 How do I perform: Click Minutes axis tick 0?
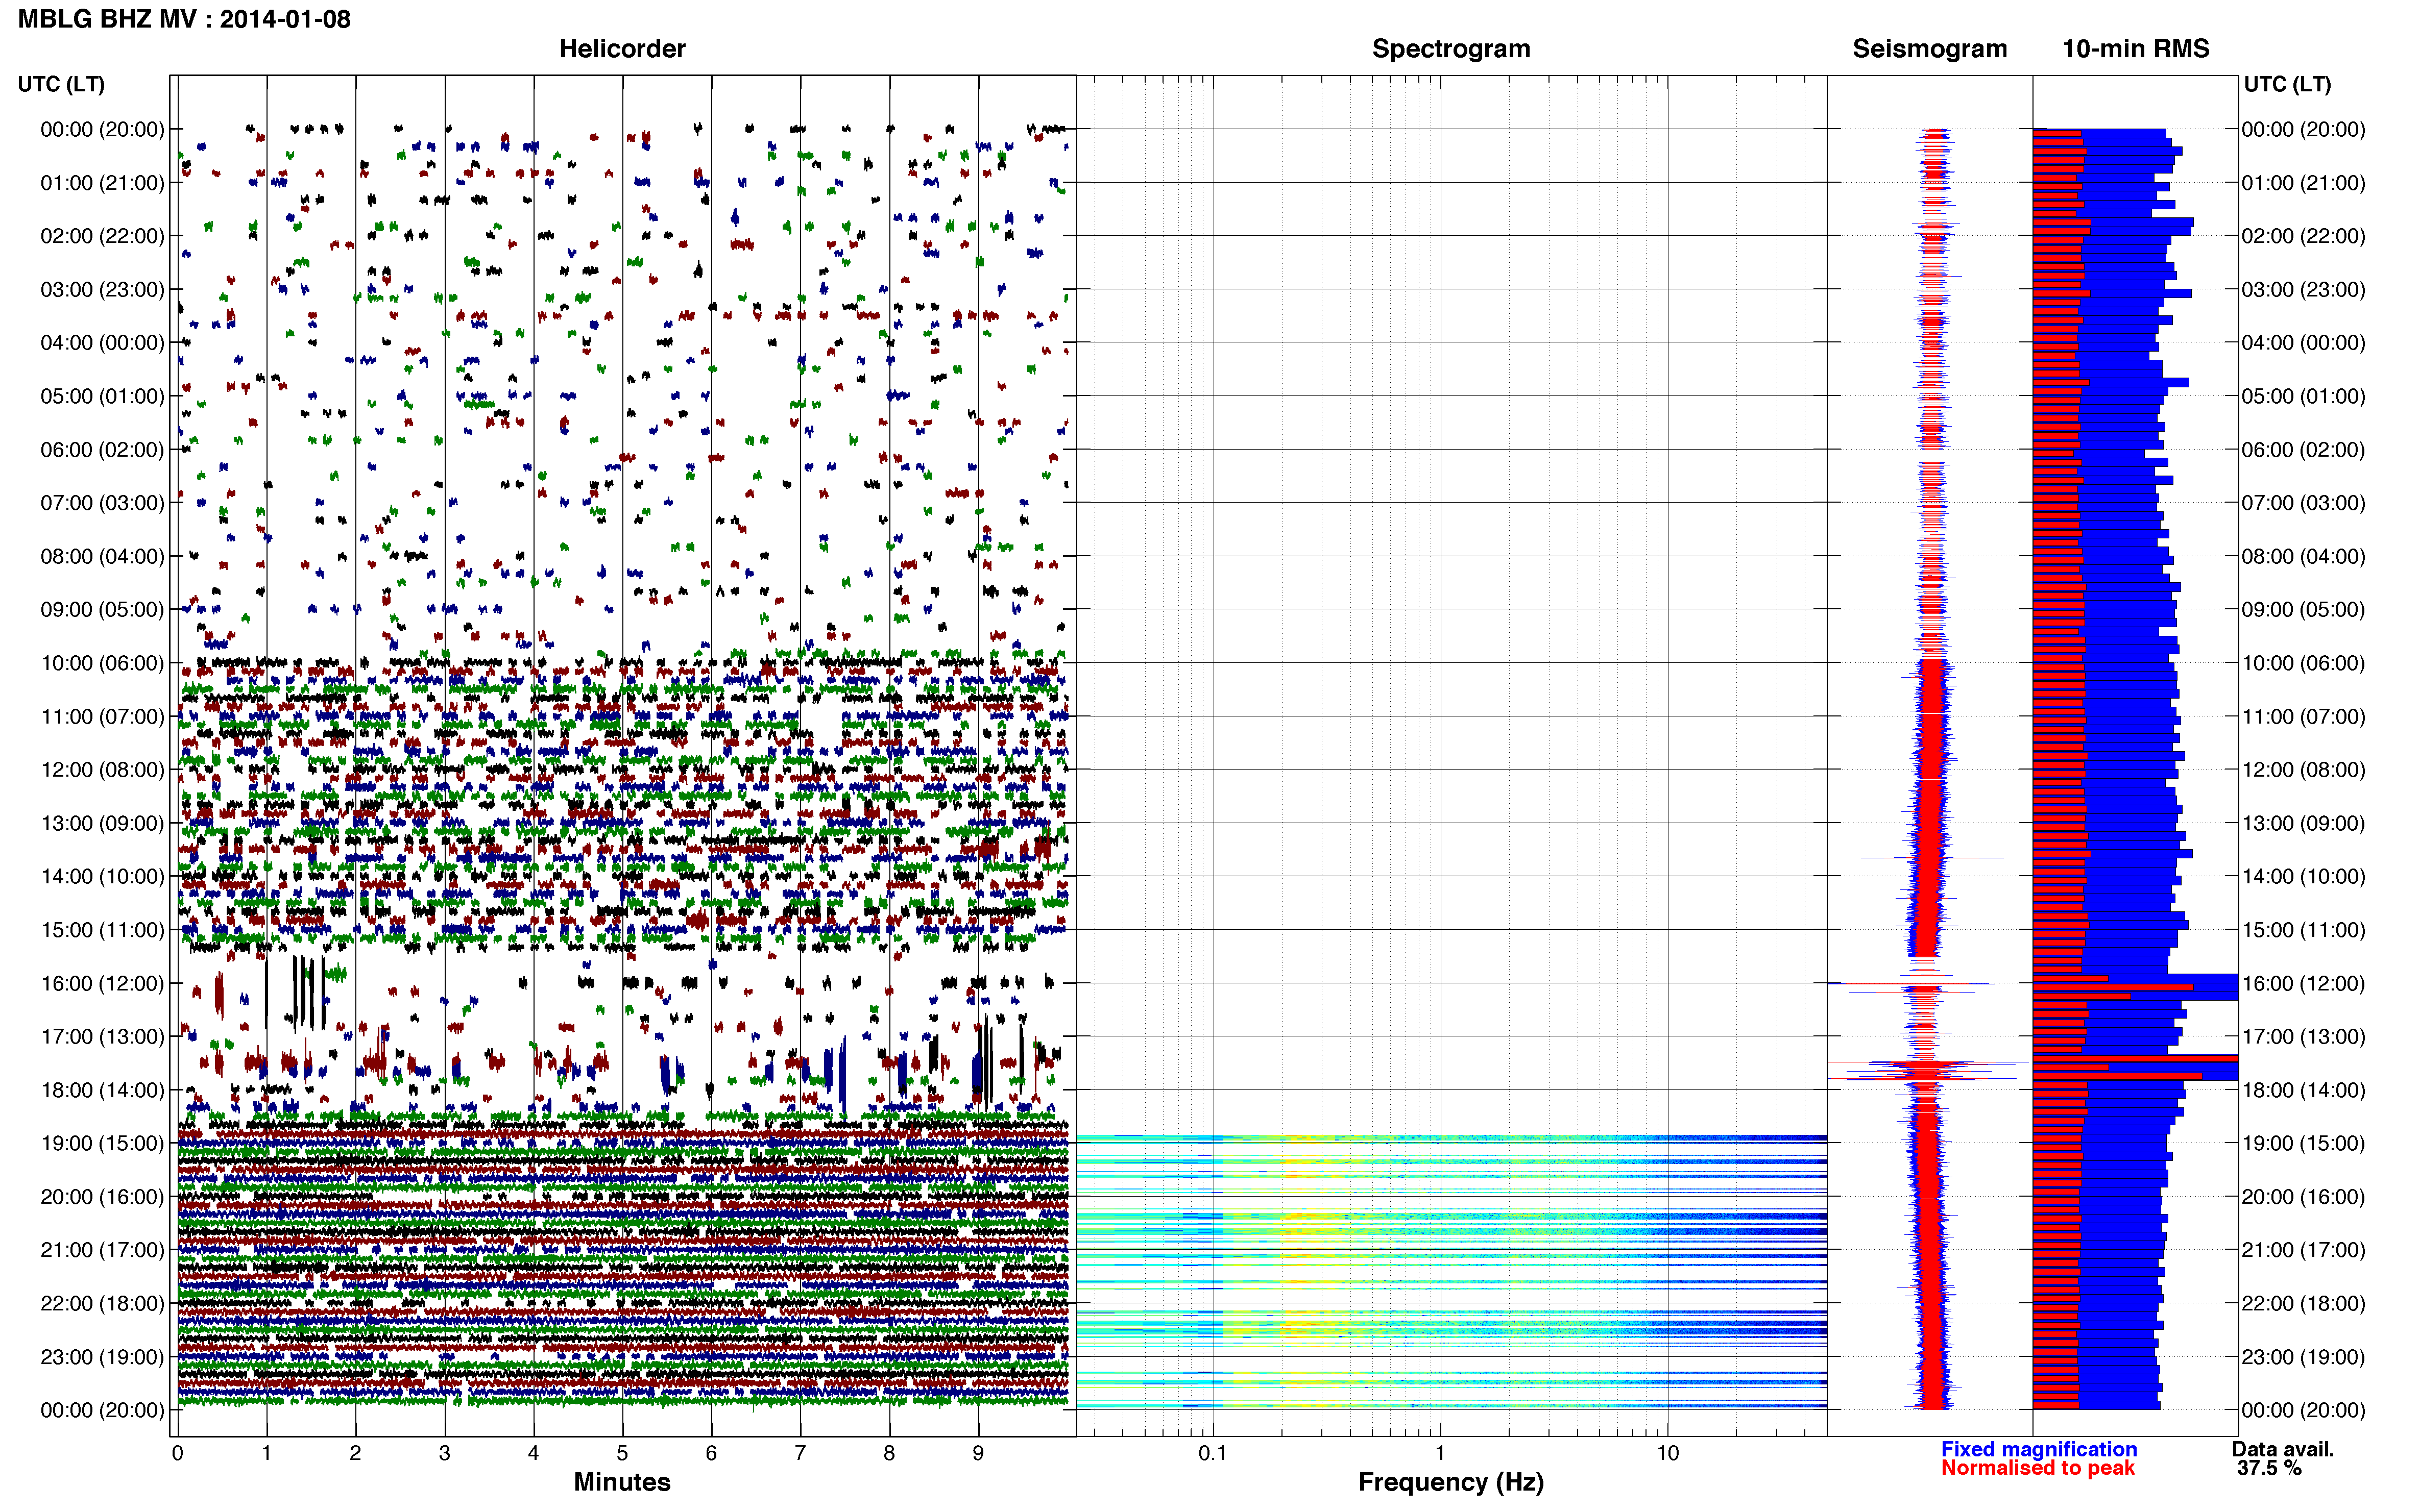pos(177,1453)
